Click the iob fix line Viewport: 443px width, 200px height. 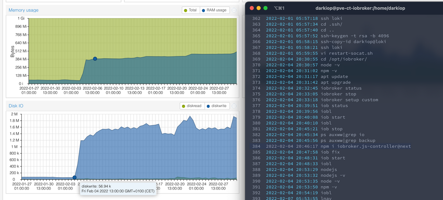(x=295, y=152)
